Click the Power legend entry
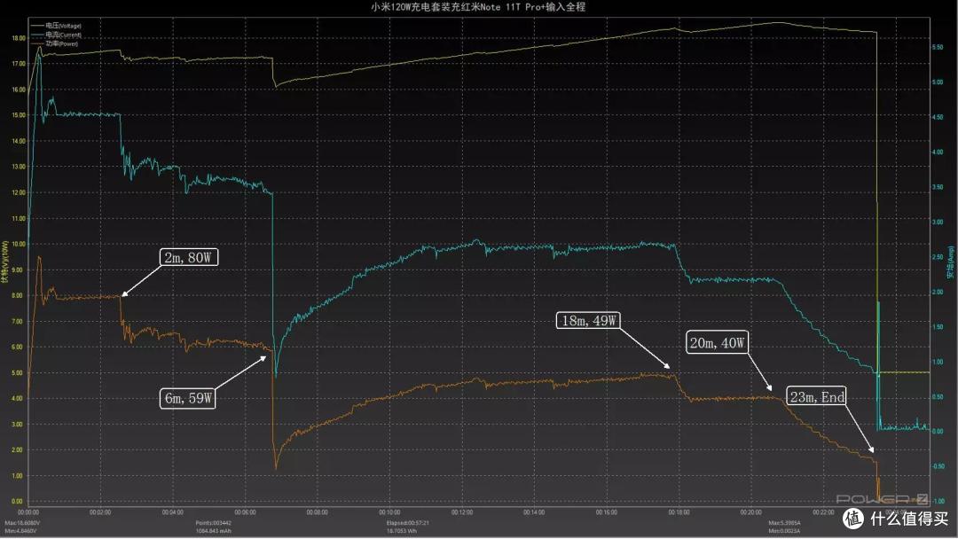This screenshot has height=539, width=958. [x=55, y=43]
